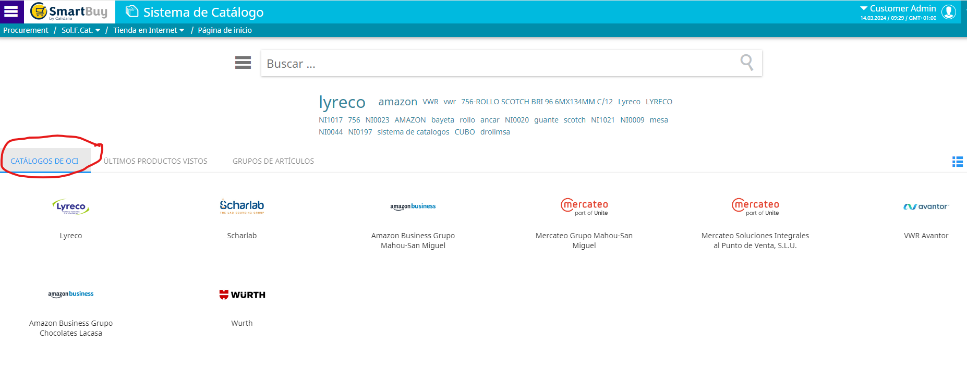This screenshot has height=392, width=967.
Task: Search the uppercase LYRECO tag
Action: pos(659,102)
